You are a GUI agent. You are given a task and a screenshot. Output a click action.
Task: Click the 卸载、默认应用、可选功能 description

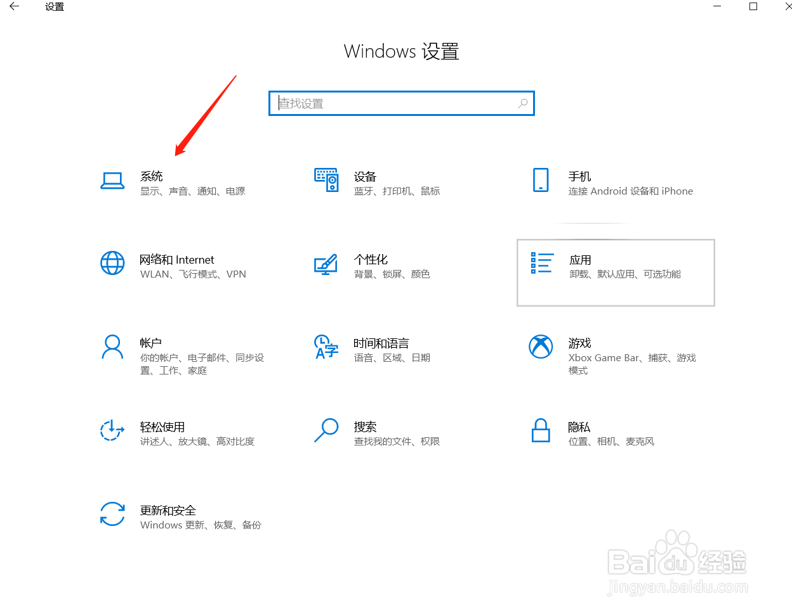625,274
